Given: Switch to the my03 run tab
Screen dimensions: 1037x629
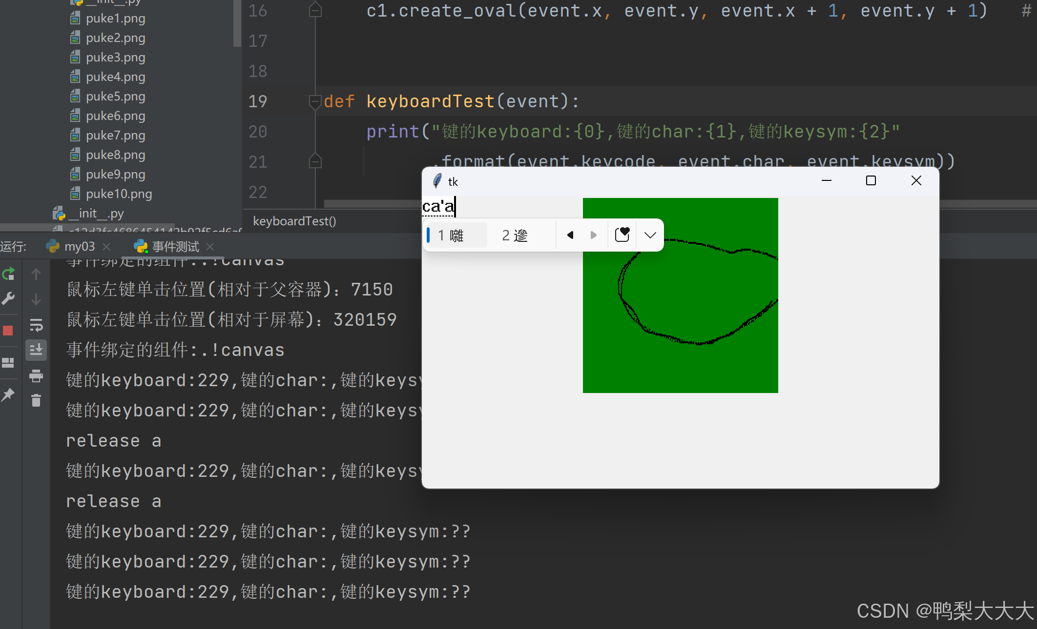Looking at the screenshot, I should click(x=79, y=247).
